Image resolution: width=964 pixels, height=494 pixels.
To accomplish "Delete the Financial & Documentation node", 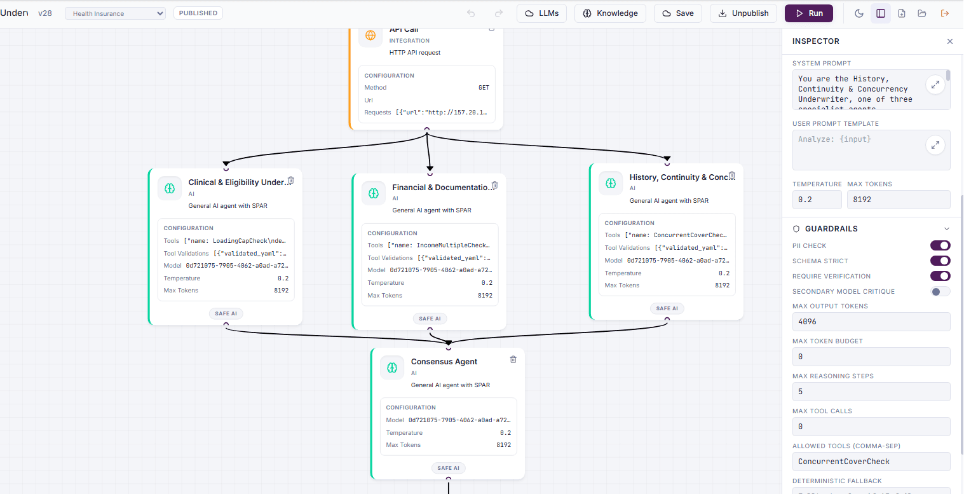I will pyautogui.click(x=495, y=186).
